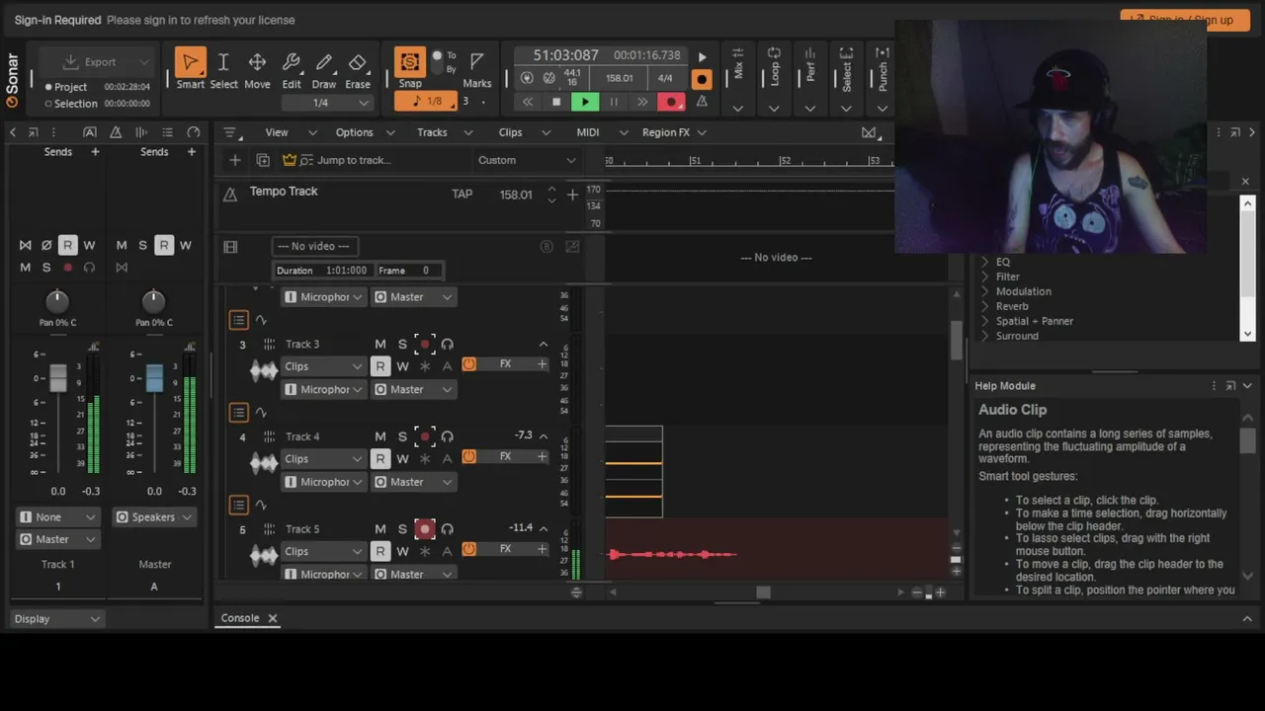Enable Write automation on Track 3

(x=402, y=366)
